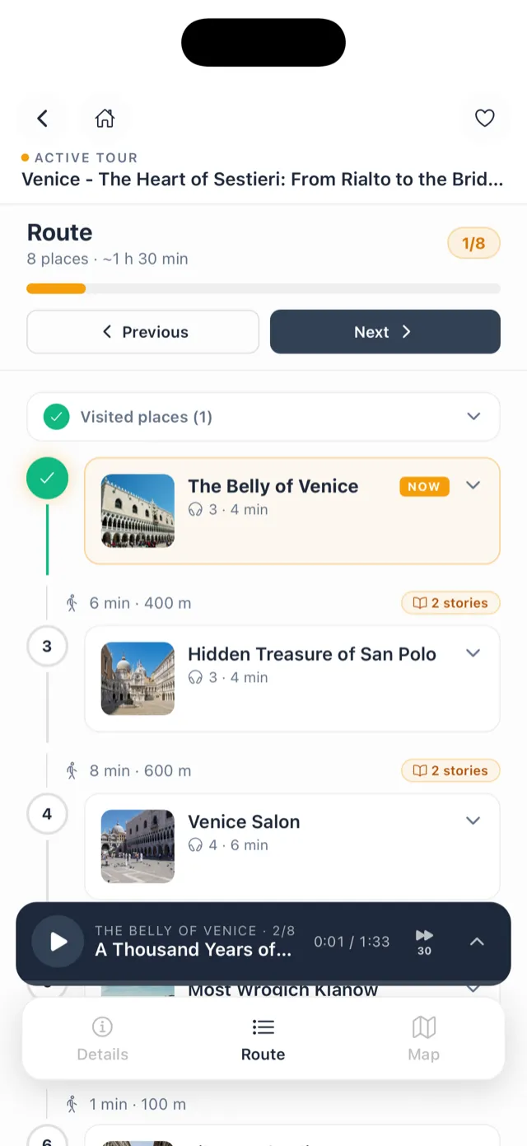This screenshot has width=527, height=1146.
Task: Open Venice Salon thumbnail image
Action: tap(138, 846)
